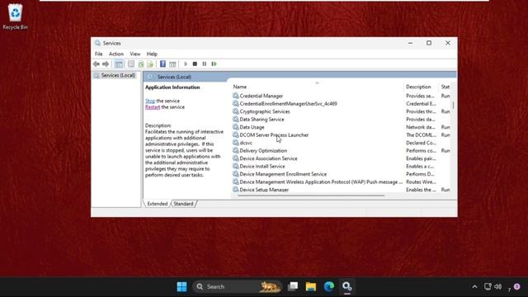Switch to the Extended tab
The image size is (528, 297).
click(x=158, y=204)
